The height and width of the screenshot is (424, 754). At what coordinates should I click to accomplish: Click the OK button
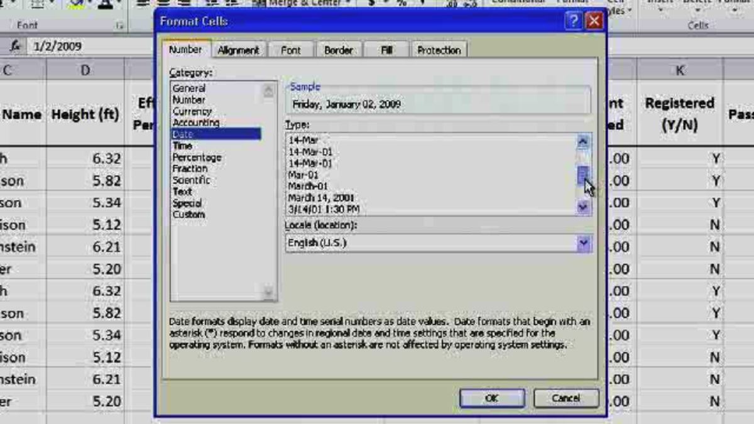[492, 398]
